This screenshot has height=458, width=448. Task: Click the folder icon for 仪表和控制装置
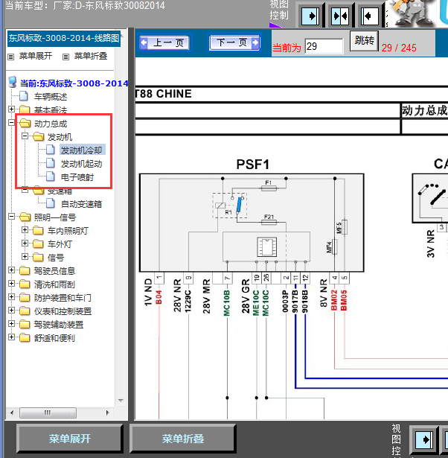coord(25,311)
